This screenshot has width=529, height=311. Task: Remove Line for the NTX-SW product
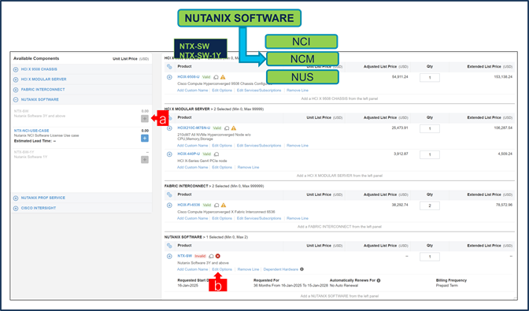[x=248, y=269]
